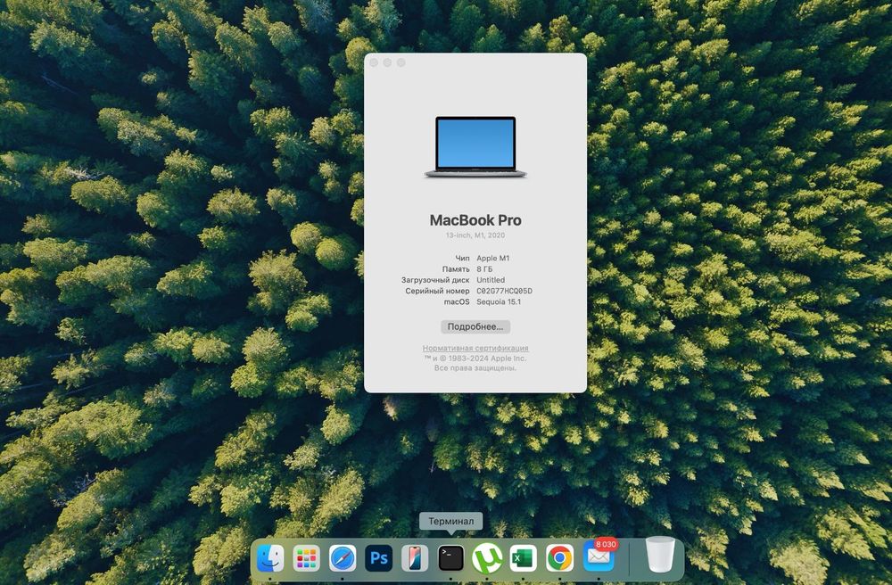Viewport: 892px width, 585px height.
Task: Click the macOS label in About window
Action: click(457, 301)
